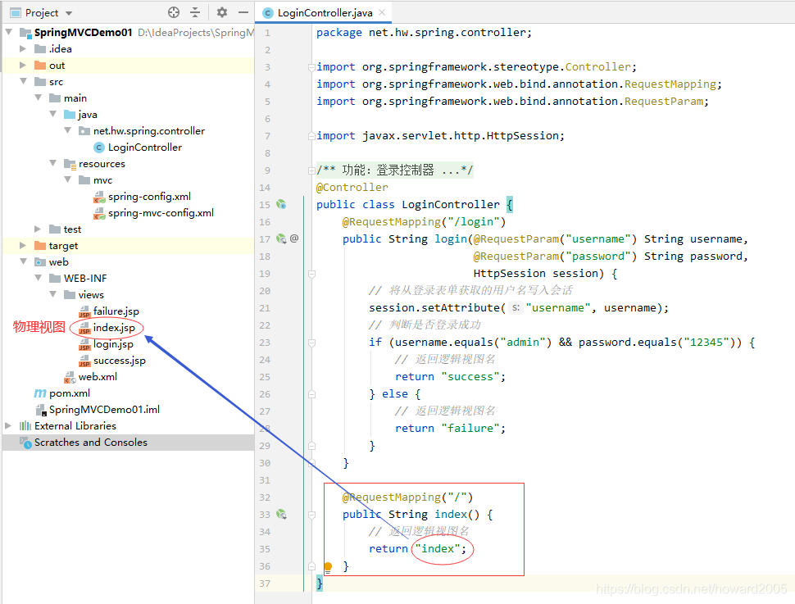Collapse the views folder
The height and width of the screenshot is (604, 795).
coord(52,294)
